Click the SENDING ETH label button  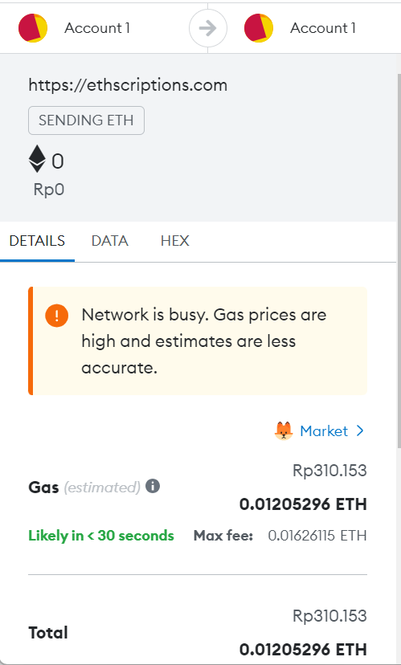point(86,120)
